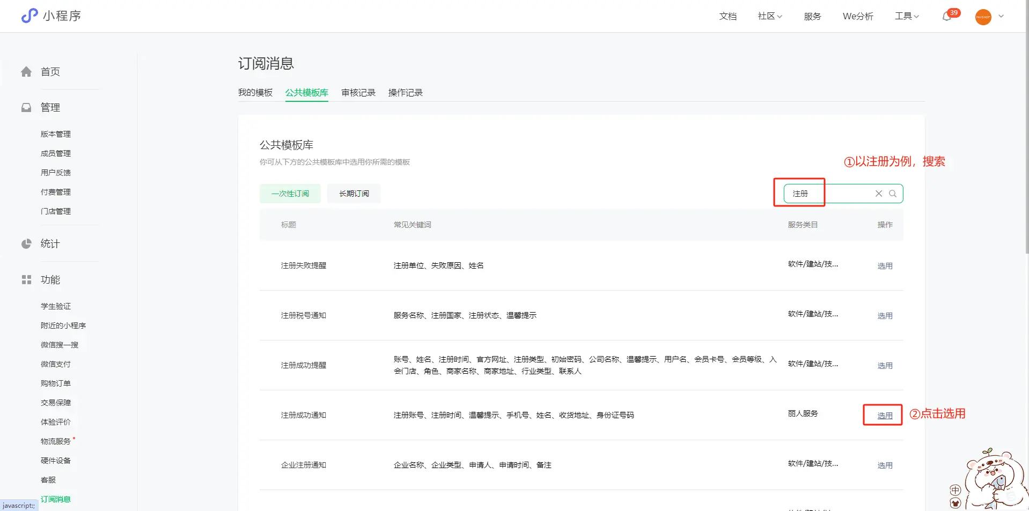
Task: Open account dropdown arrow beside avatar
Action: [1001, 16]
